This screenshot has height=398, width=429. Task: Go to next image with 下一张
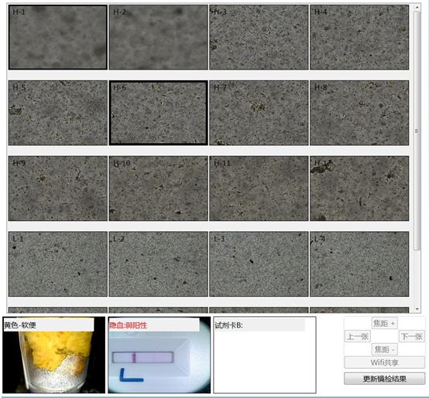click(412, 336)
